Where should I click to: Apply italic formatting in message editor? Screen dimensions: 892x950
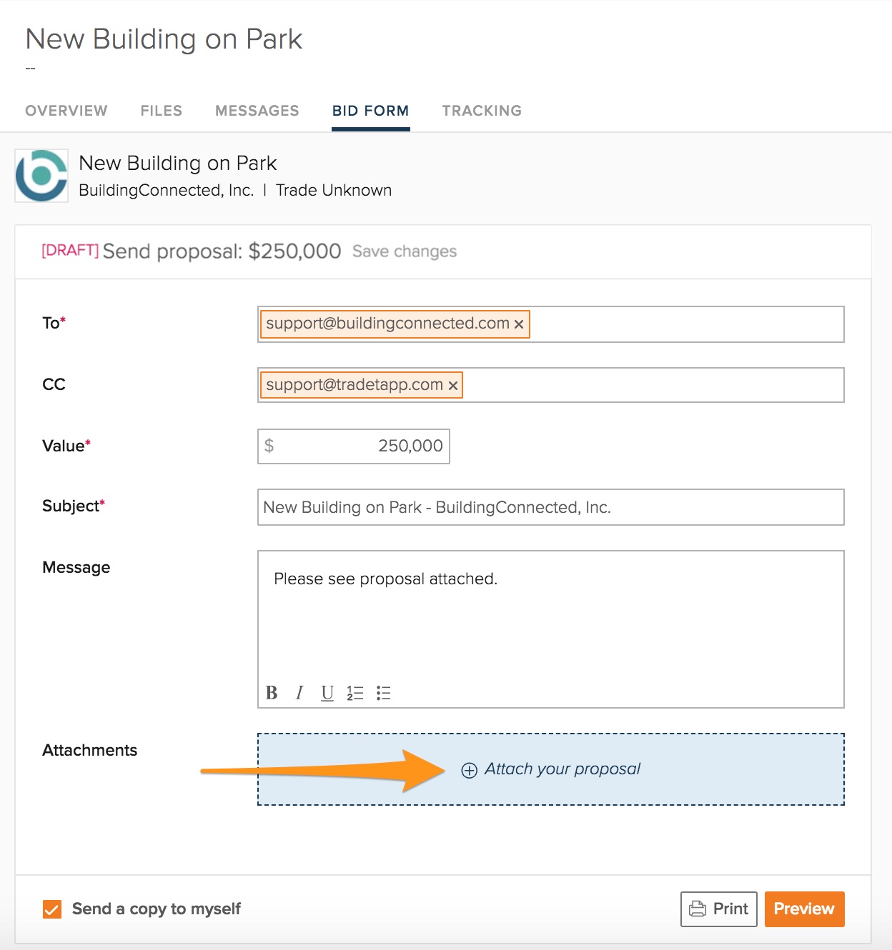click(x=299, y=693)
